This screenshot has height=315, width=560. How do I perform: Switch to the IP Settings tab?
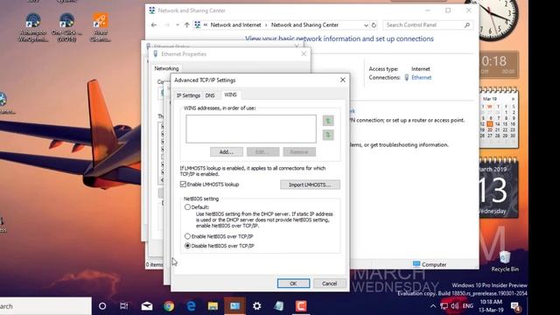(188, 95)
